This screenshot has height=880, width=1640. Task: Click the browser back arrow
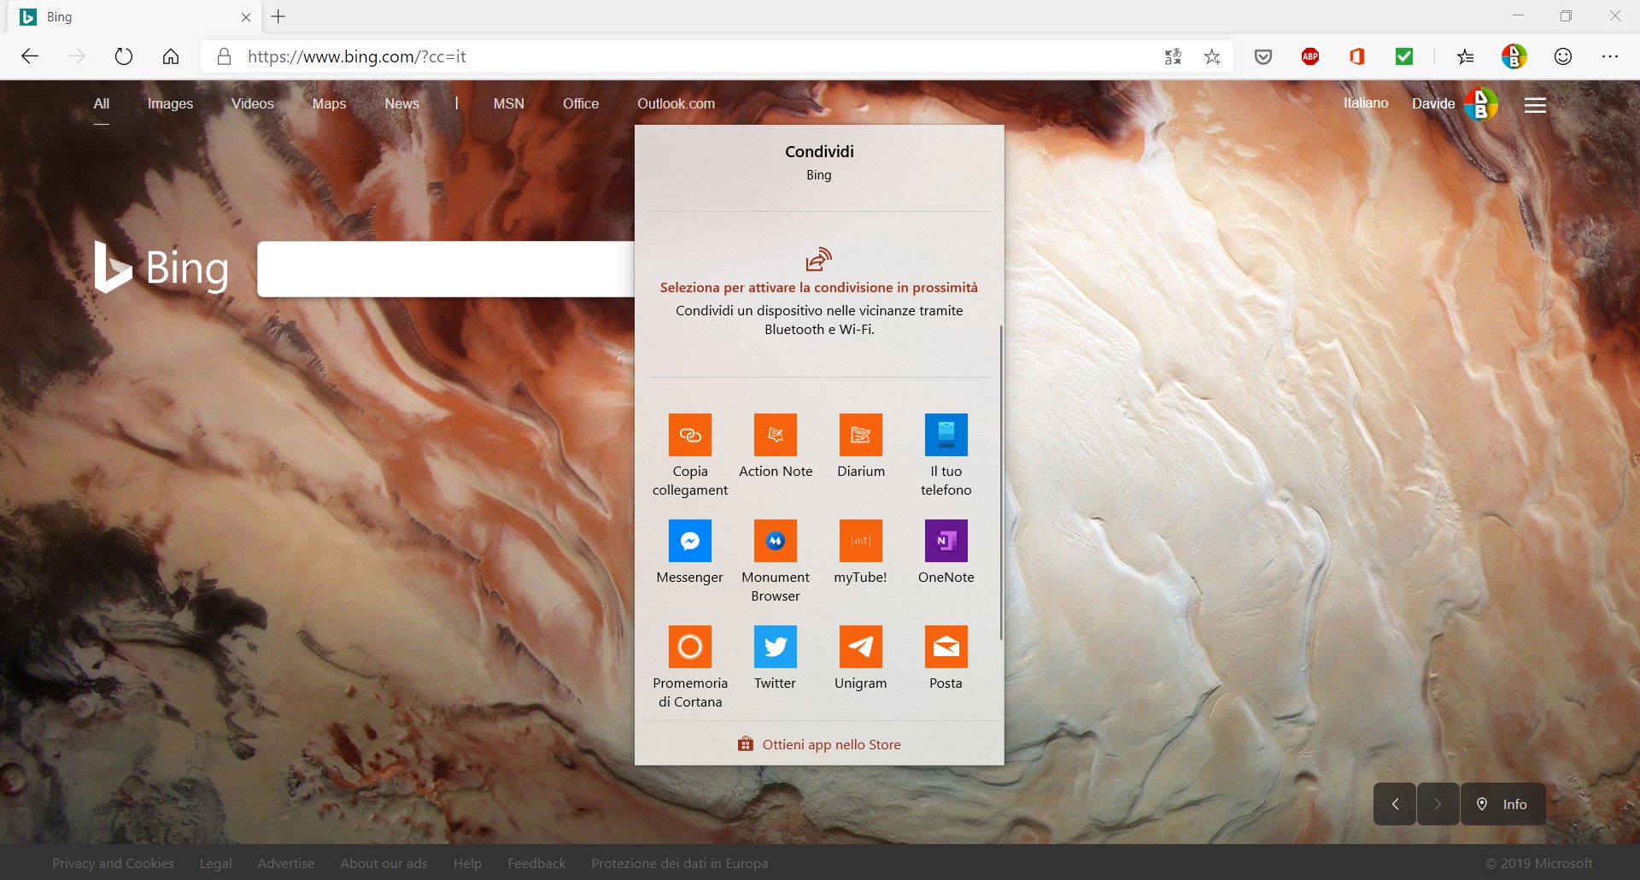[30, 56]
